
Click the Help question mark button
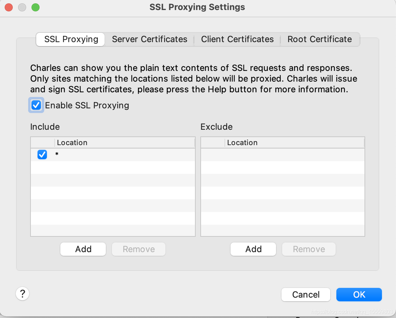click(x=22, y=294)
